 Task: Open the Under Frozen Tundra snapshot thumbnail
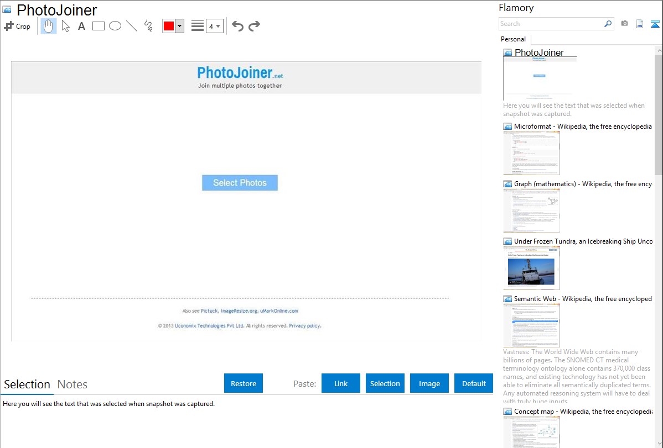(x=531, y=268)
